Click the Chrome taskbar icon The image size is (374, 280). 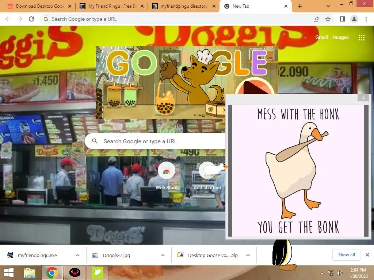click(52, 273)
